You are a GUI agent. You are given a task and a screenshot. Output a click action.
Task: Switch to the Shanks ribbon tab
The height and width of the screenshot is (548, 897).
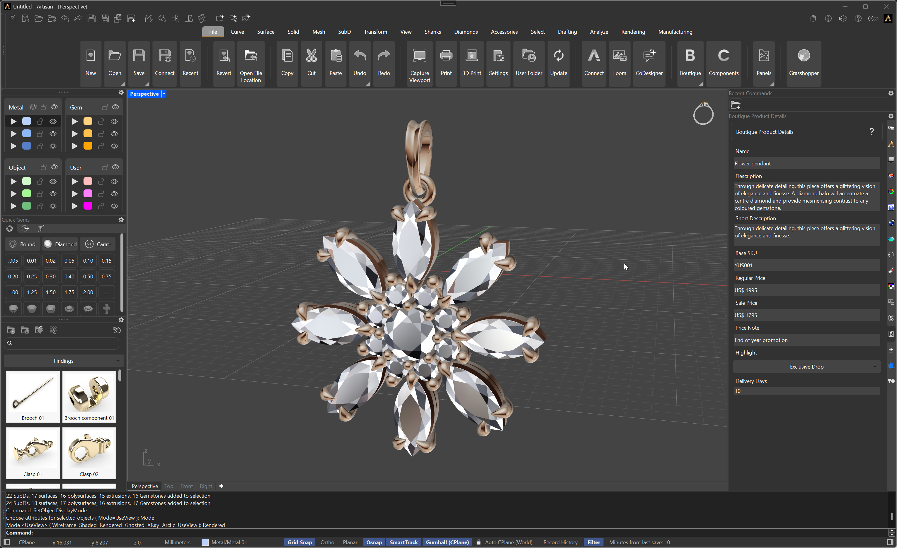(x=433, y=32)
